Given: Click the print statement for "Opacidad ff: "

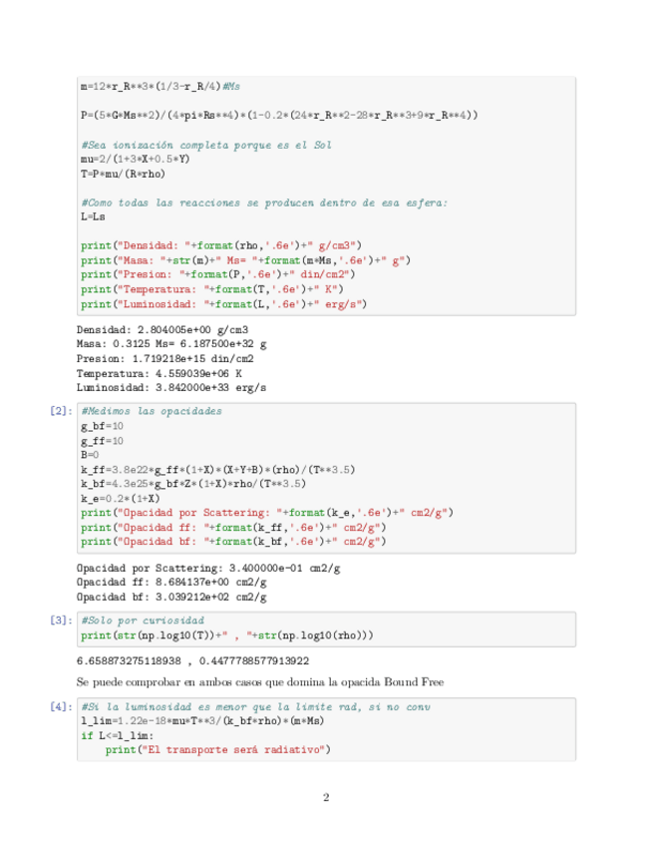Looking at the screenshot, I should tap(233, 527).
